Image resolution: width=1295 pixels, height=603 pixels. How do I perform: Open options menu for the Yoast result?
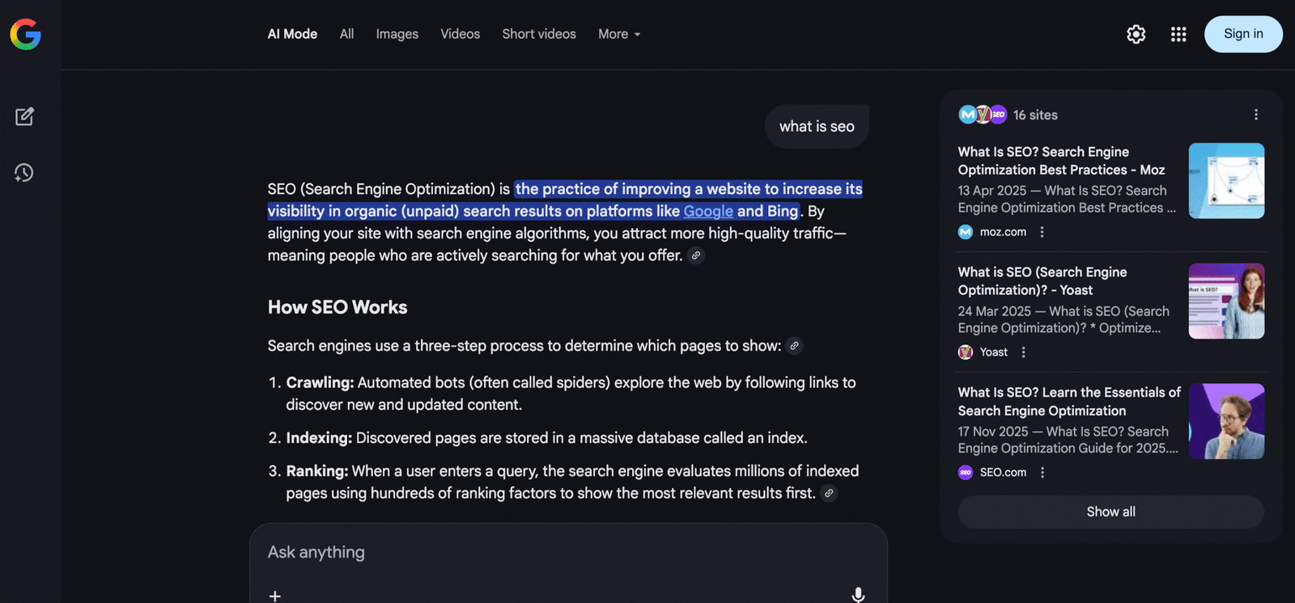[1022, 352]
